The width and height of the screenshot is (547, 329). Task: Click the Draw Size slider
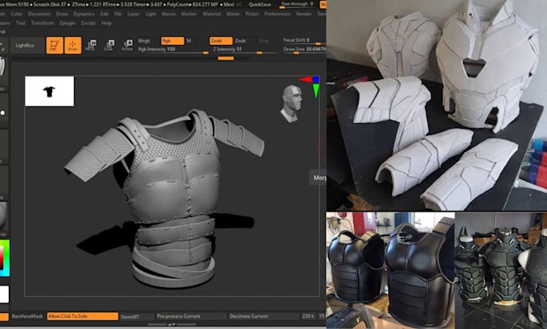tap(304, 50)
